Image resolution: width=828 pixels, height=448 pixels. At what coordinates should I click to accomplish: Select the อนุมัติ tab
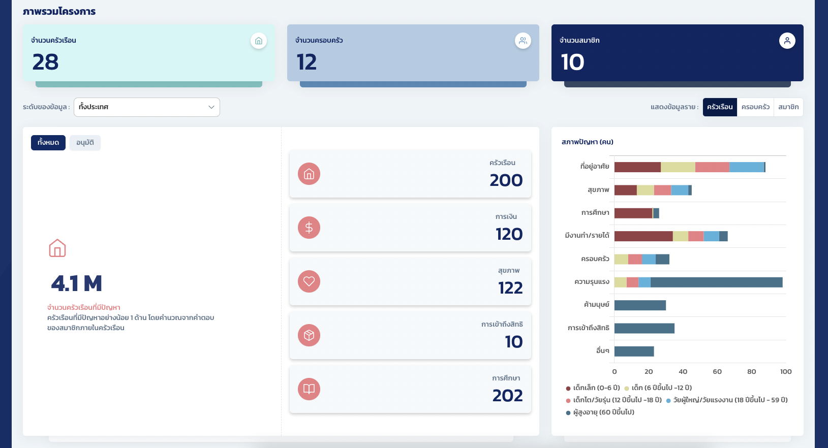[x=85, y=143]
